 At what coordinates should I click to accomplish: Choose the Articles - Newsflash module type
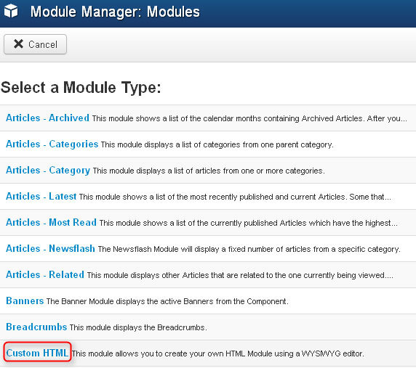coord(50,248)
